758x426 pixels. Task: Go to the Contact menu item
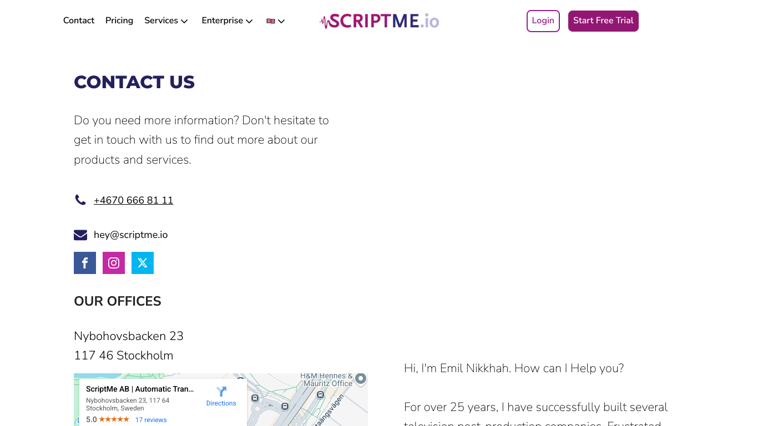(79, 21)
